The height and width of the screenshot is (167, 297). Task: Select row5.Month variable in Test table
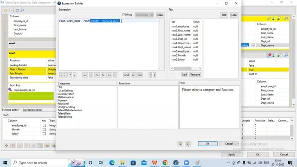coord(178,55)
